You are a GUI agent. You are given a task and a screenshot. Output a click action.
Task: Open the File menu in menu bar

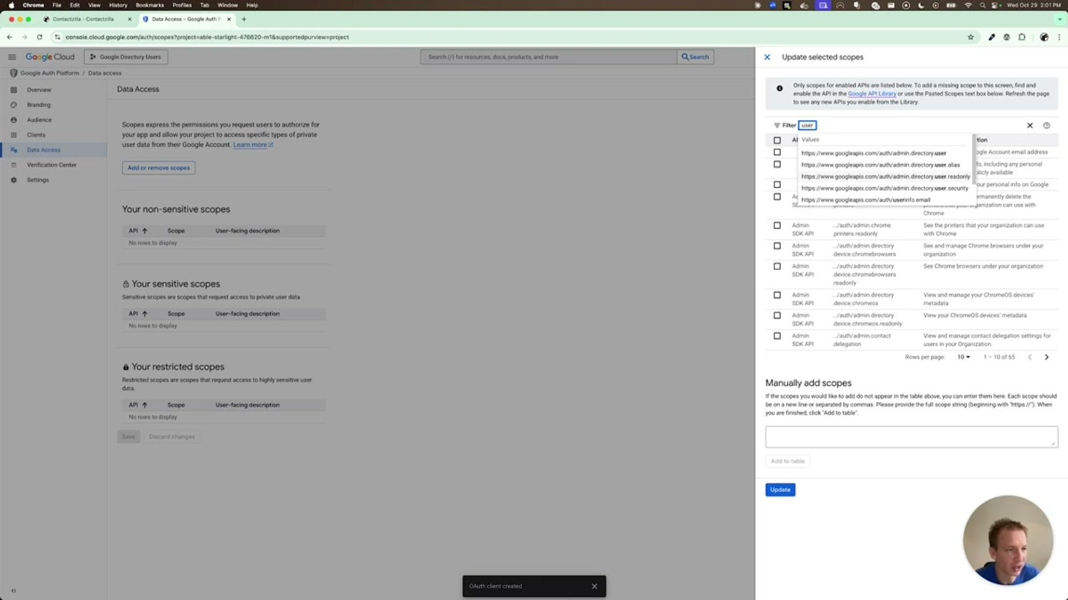coord(57,5)
